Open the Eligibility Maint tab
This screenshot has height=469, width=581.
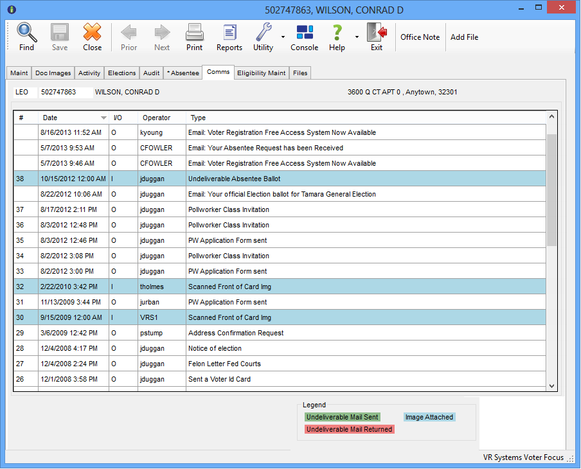[261, 73]
